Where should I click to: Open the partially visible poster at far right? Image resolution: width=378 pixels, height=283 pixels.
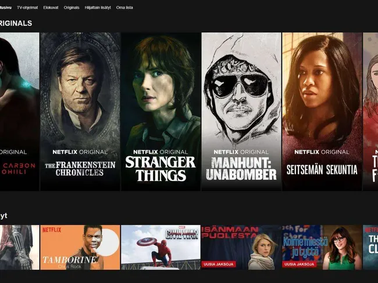pos(370,111)
